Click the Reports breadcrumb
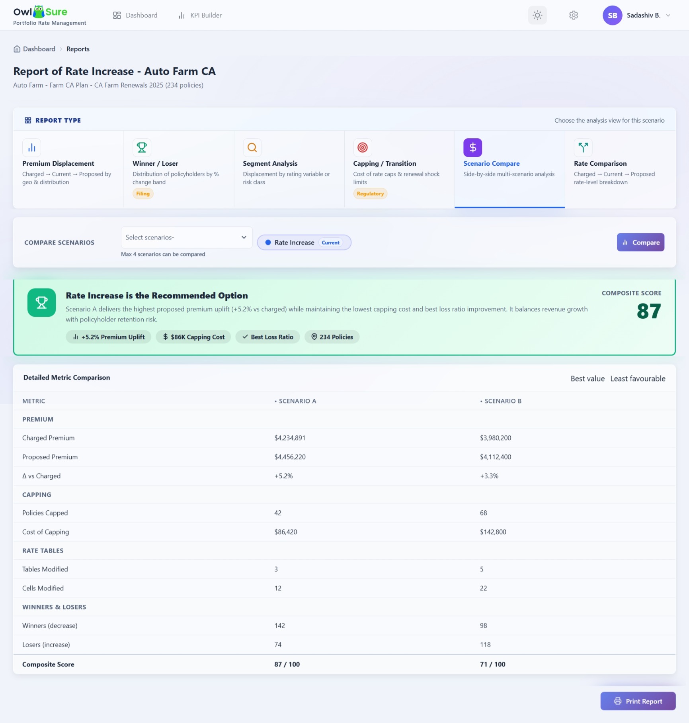This screenshot has height=723, width=689. tap(78, 49)
